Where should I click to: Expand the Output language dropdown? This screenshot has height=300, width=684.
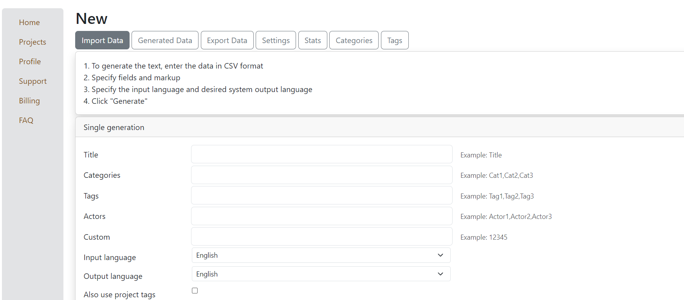pyautogui.click(x=321, y=274)
